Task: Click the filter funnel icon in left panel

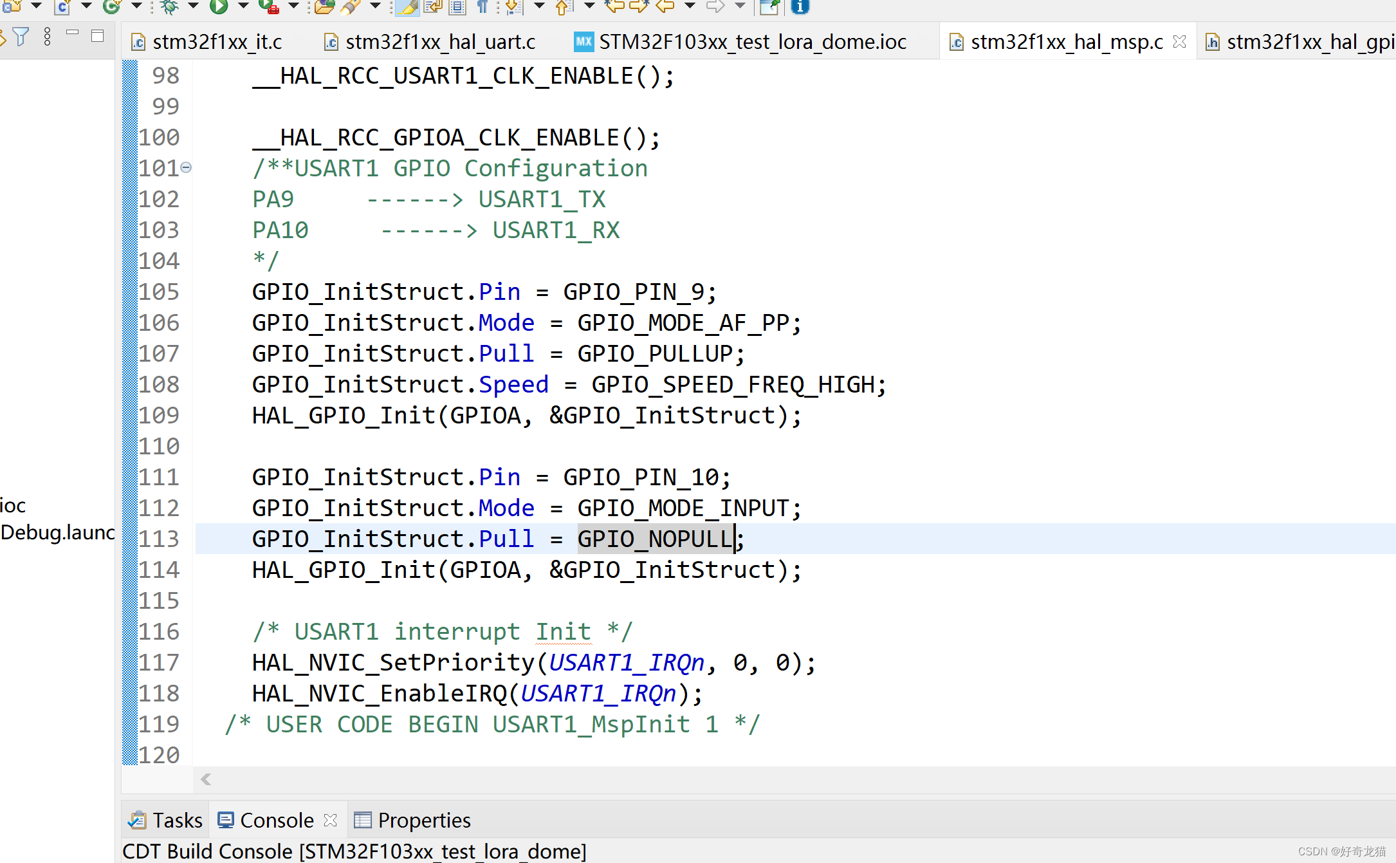Action: coord(21,37)
